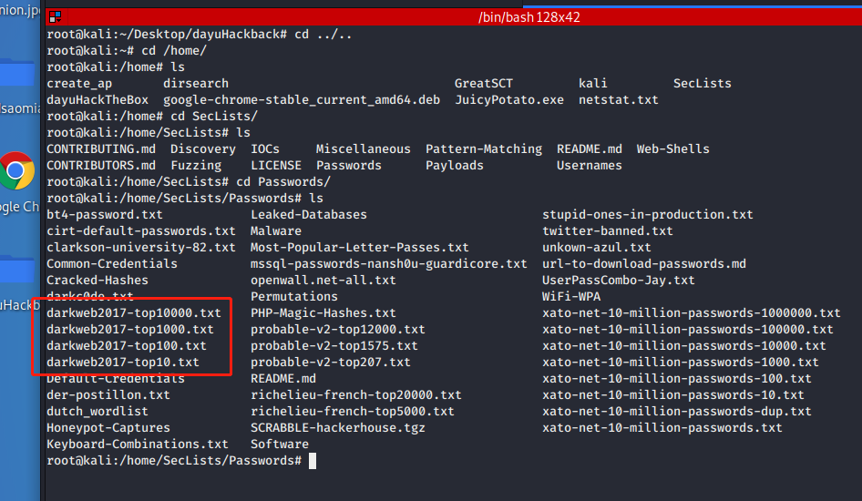
Task: Click PHP-Magic-Hashes.txt entry
Action: (323, 313)
